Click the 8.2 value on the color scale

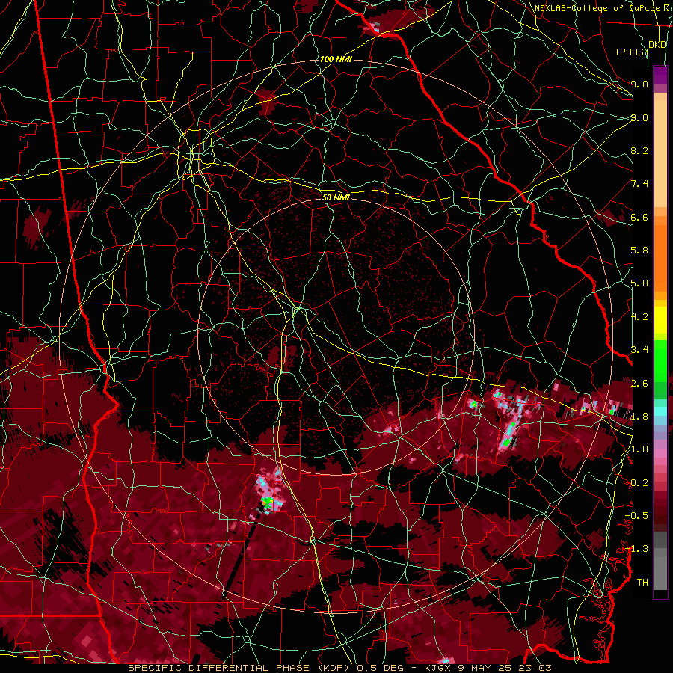[639, 150]
